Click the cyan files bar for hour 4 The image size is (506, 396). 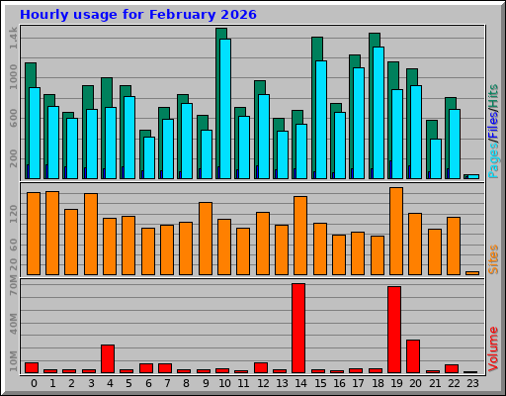tap(111, 143)
